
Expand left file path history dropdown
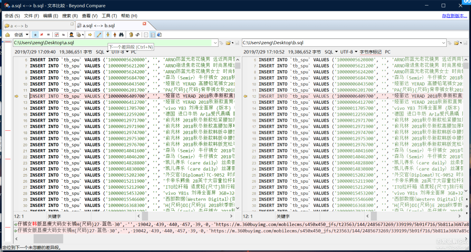coord(215,43)
